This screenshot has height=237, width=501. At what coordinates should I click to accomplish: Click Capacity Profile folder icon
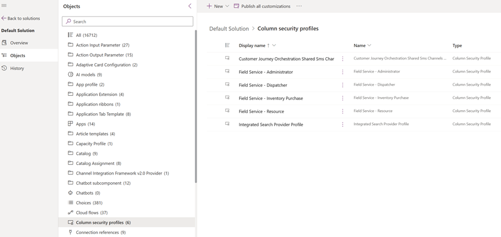tap(71, 144)
